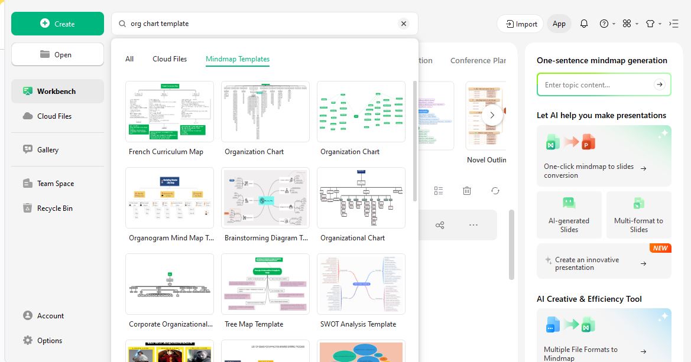The image size is (691, 362).
Task: Click the search magnifier icon
Action: [x=122, y=24]
